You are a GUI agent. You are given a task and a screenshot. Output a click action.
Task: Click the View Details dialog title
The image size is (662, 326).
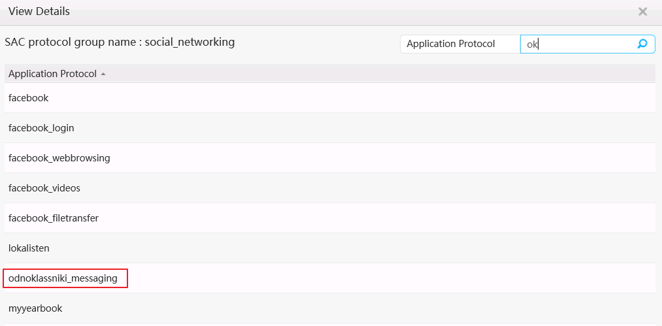click(39, 12)
